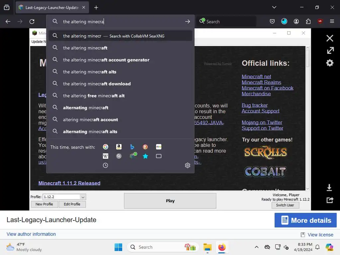
Task: Open search settings gear in dropdown
Action: [x=188, y=165]
